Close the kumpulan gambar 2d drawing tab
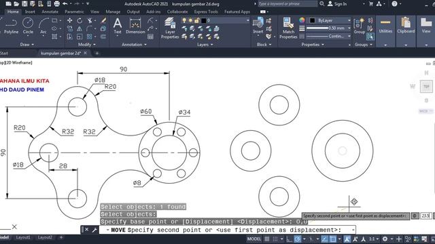 (x=85, y=53)
